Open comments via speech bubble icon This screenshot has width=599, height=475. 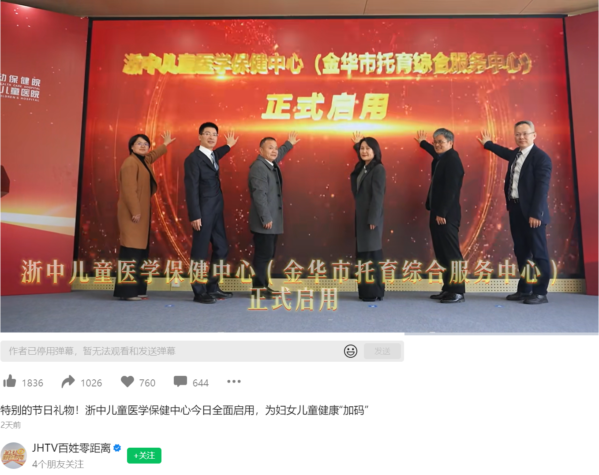pyautogui.click(x=180, y=381)
